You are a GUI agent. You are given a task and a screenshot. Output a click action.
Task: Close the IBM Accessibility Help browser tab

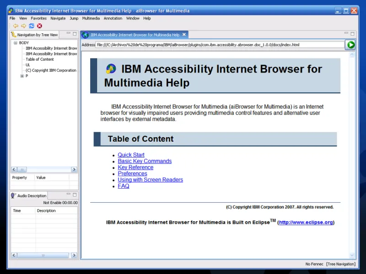tap(184, 35)
